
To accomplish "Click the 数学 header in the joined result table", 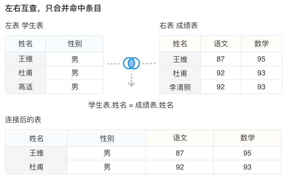I will pos(247,138).
